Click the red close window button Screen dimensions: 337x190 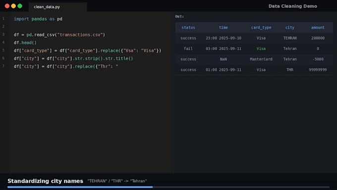coord(7,6)
